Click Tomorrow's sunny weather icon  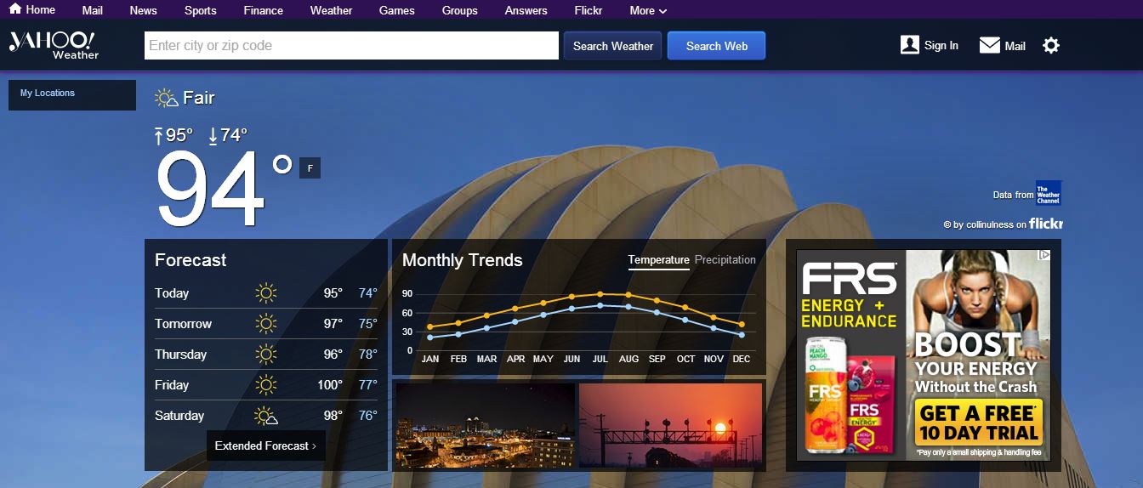coord(266,324)
